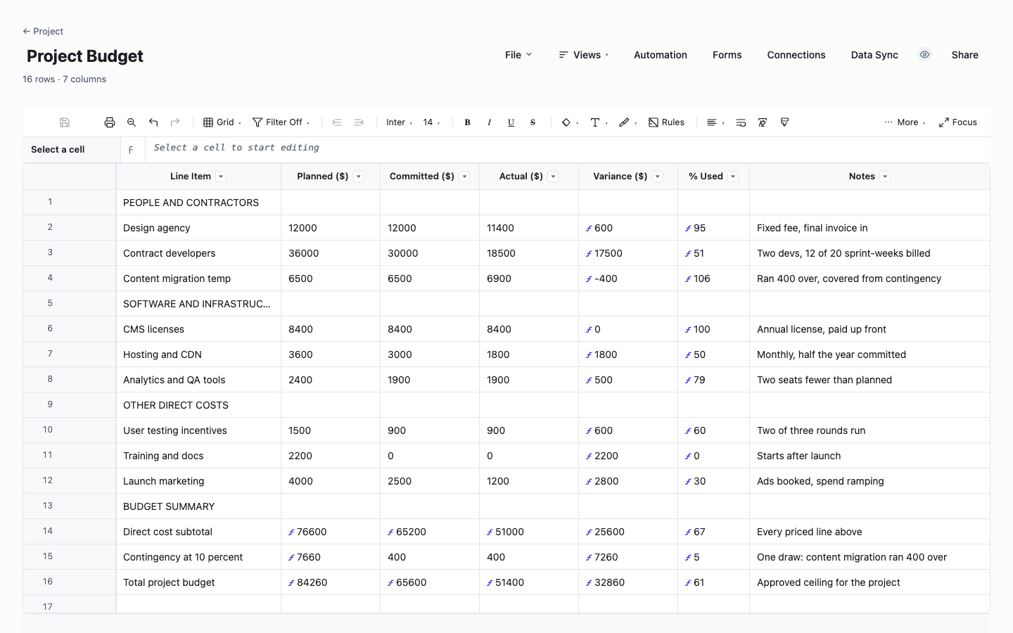Click the 'Select a cell' reference box

71,150
